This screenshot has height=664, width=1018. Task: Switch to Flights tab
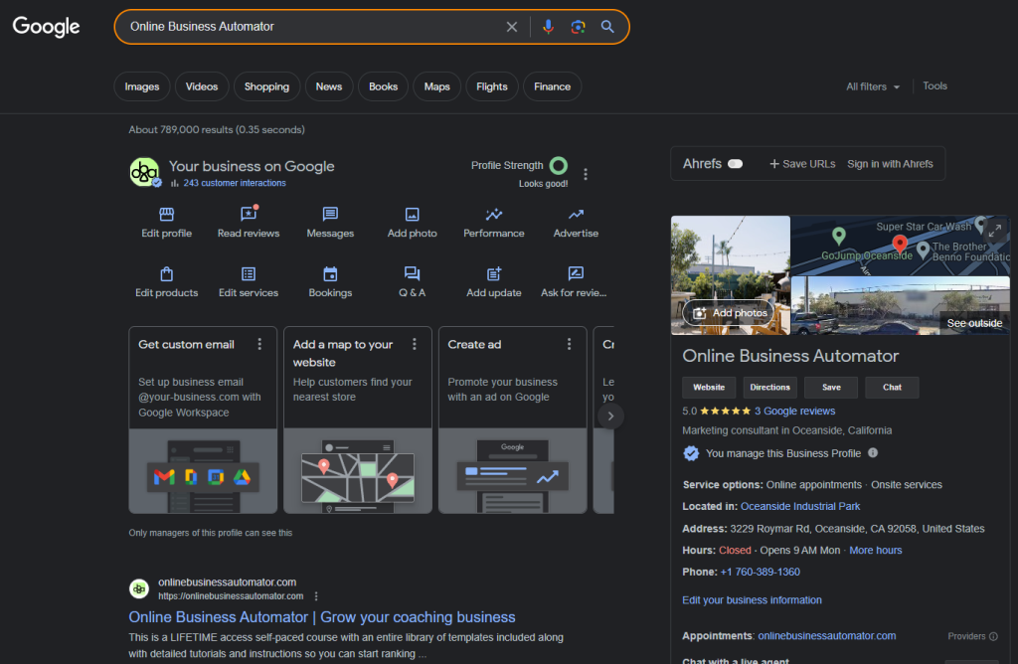(x=491, y=86)
